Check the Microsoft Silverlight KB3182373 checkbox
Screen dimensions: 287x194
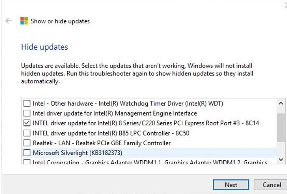[27, 153]
